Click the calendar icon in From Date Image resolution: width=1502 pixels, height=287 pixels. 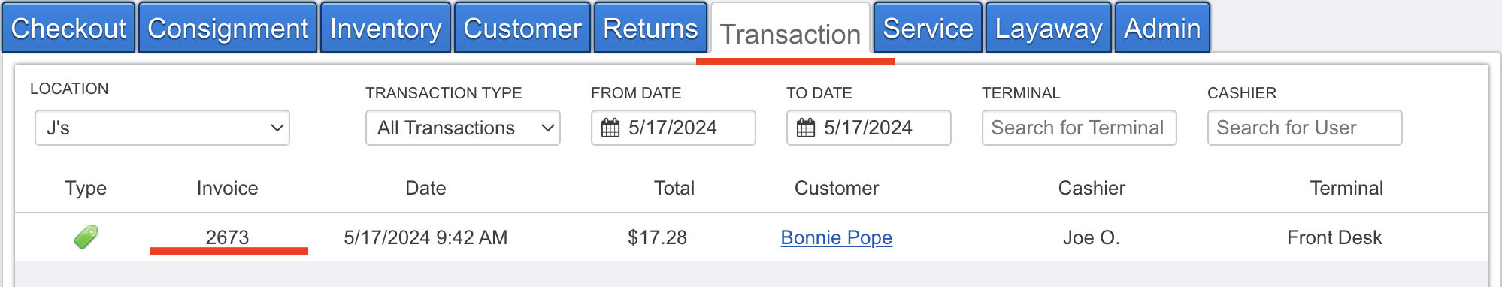pos(610,128)
